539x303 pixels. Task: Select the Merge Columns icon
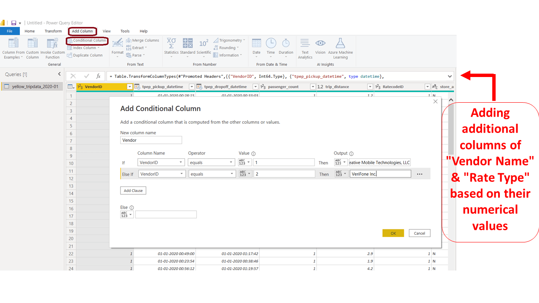click(x=143, y=40)
